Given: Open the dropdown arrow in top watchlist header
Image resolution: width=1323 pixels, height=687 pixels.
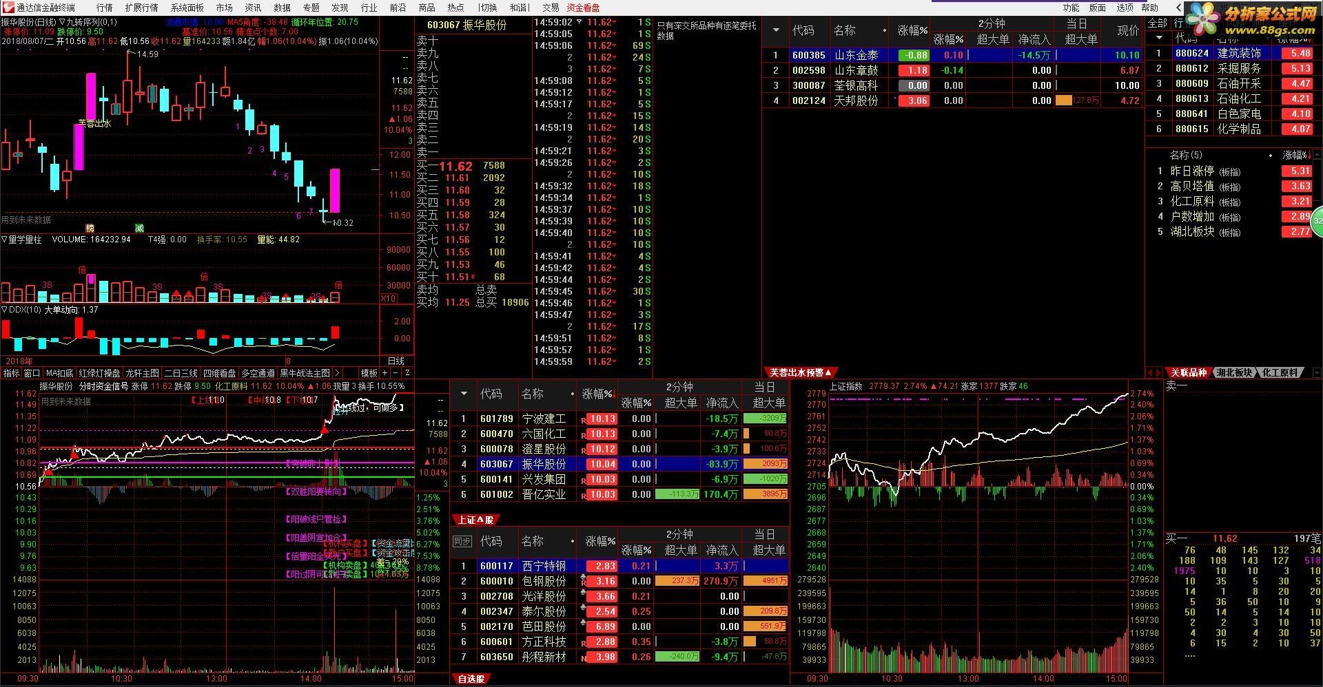Looking at the screenshot, I should coord(777,30).
